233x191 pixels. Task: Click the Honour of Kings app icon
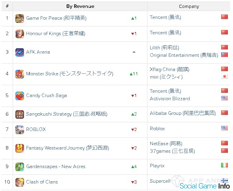(20, 34)
